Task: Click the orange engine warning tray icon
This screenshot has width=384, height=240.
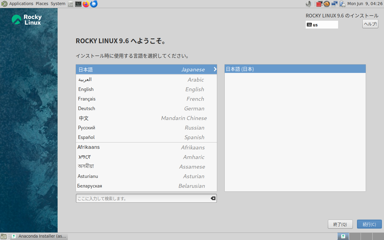Action: pos(327,4)
